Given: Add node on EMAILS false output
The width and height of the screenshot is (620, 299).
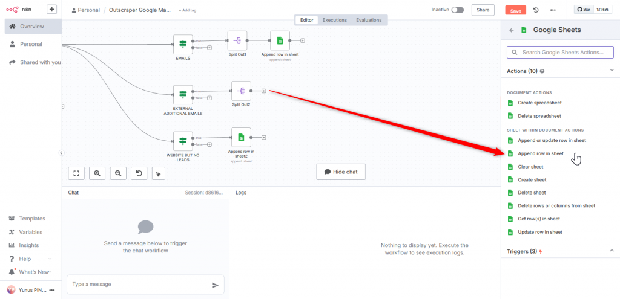Looking at the screenshot, I should 209,48.
